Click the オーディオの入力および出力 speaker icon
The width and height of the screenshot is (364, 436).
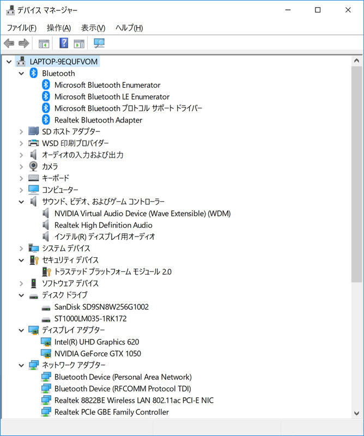point(33,155)
